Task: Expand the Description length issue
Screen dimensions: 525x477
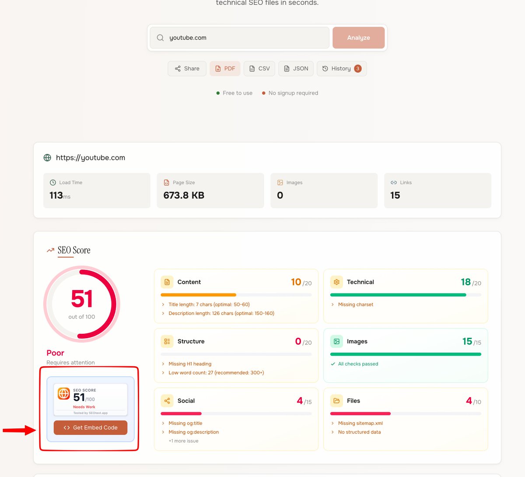Action: point(218,313)
